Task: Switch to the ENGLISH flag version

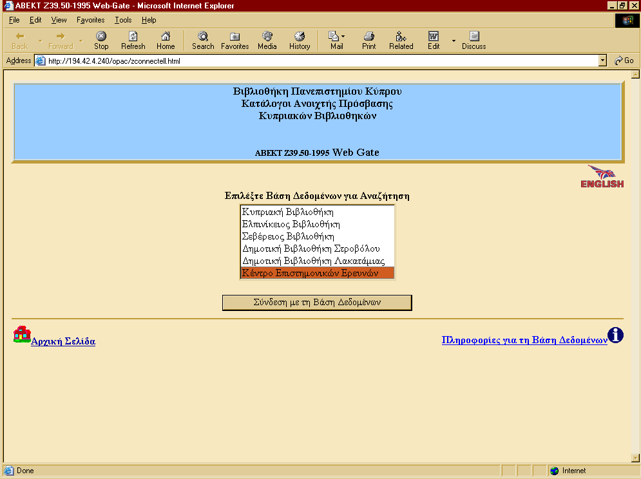Action: [602, 176]
